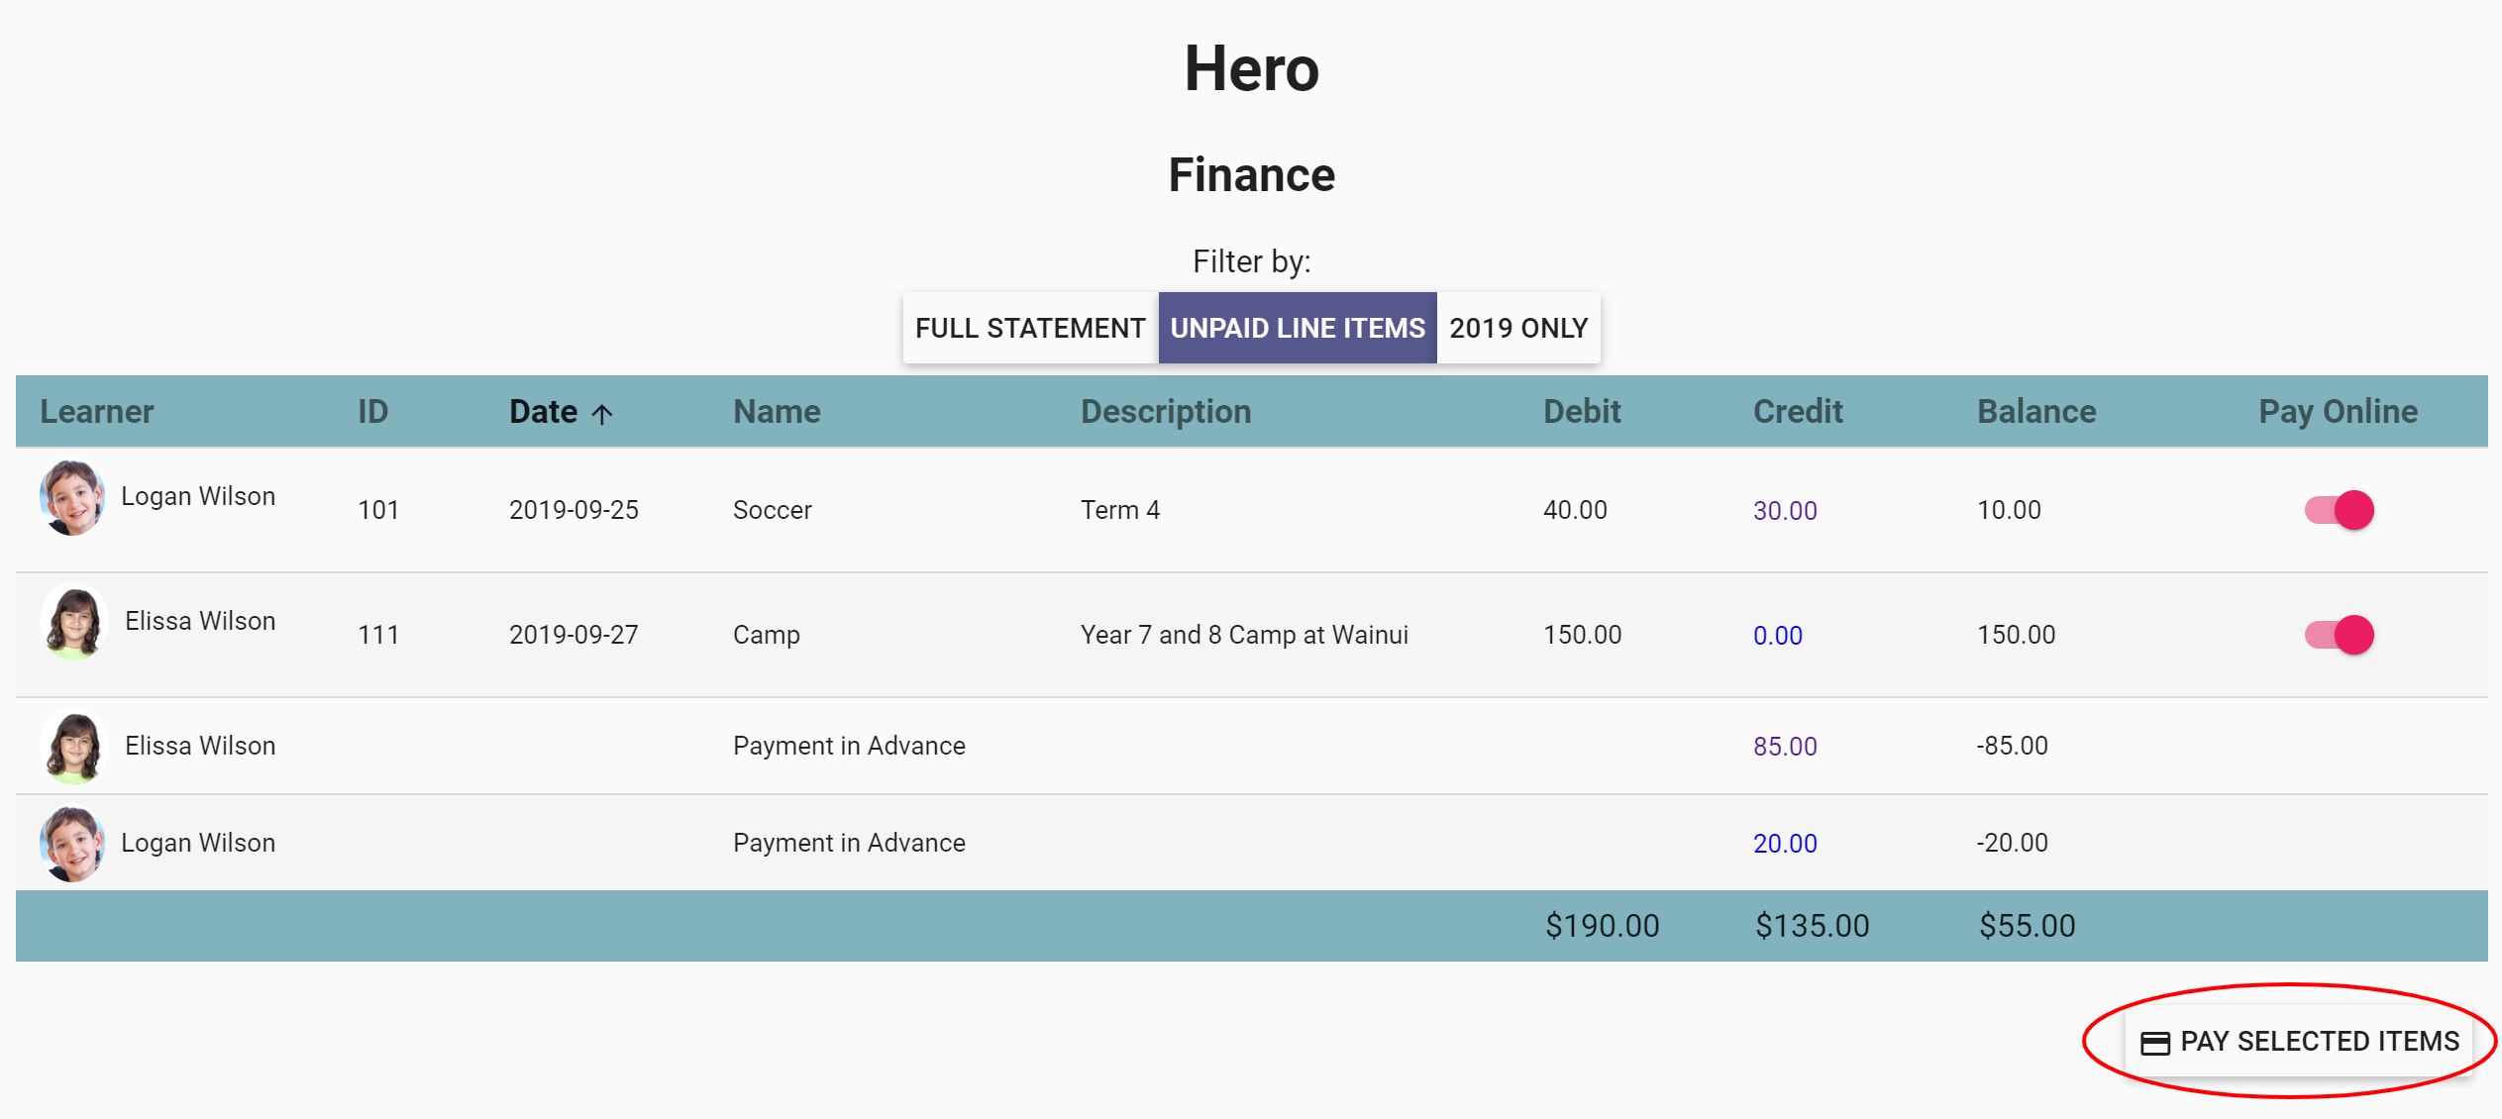Open the 30.00 credit link for Soccer

tap(1785, 511)
